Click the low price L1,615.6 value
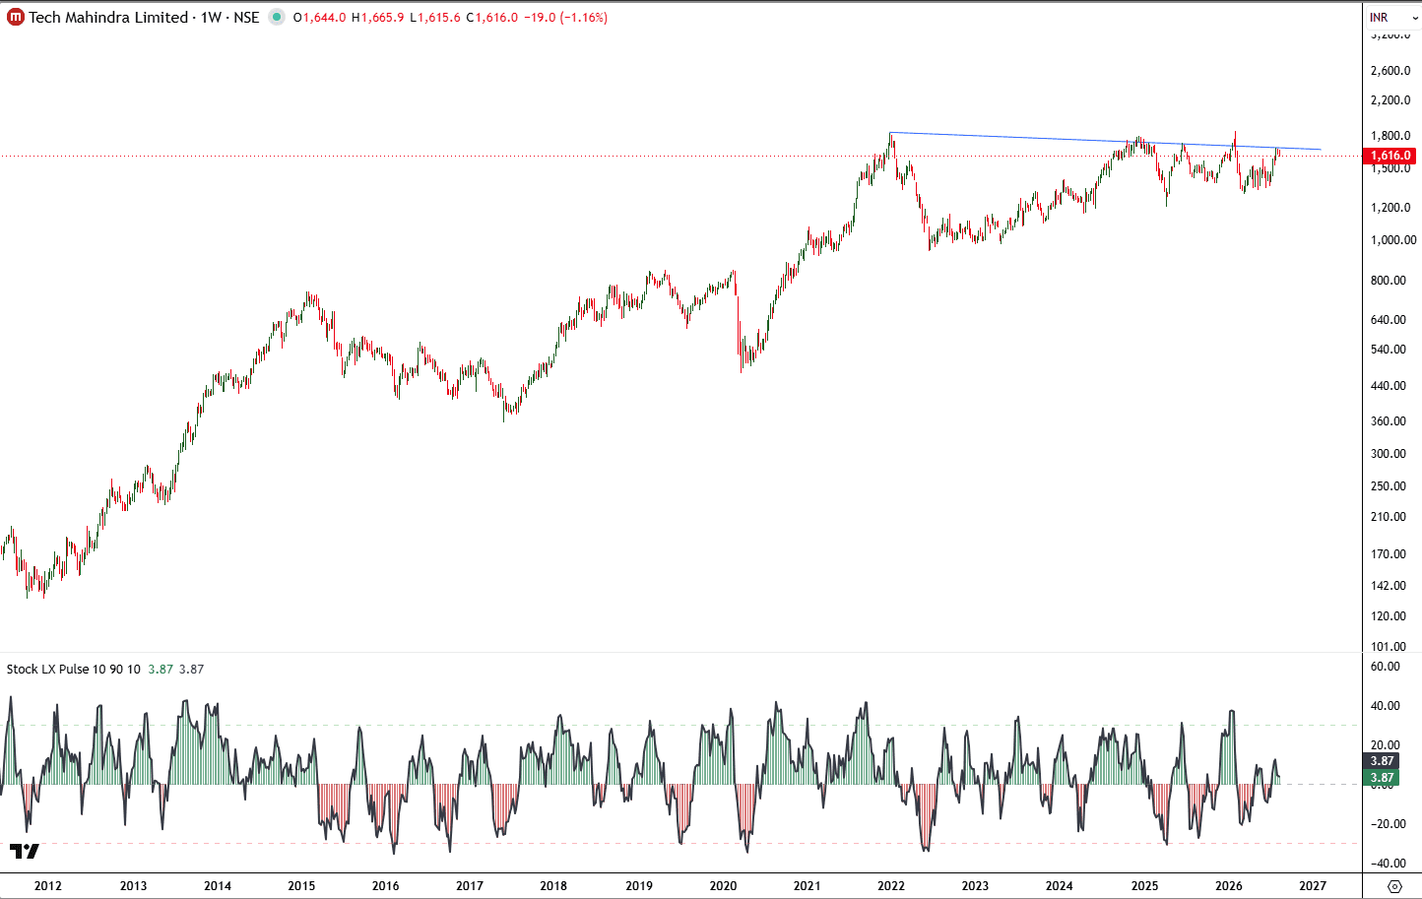This screenshot has width=1422, height=899. click(x=434, y=17)
